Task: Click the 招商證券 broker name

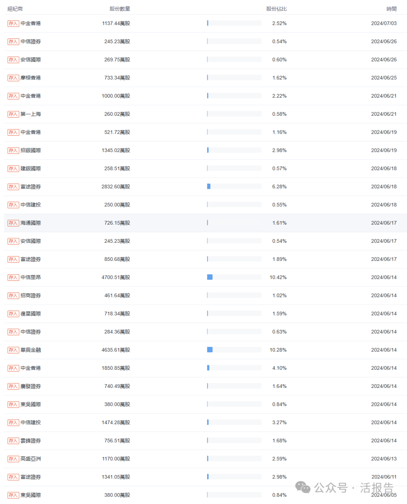Action: pyautogui.click(x=31, y=296)
